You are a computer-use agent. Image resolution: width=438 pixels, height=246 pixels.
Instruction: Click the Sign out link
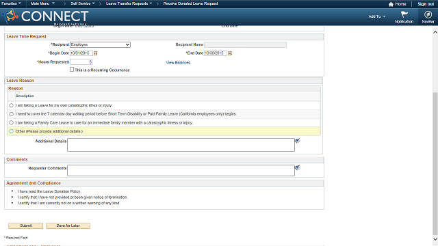[426, 4]
